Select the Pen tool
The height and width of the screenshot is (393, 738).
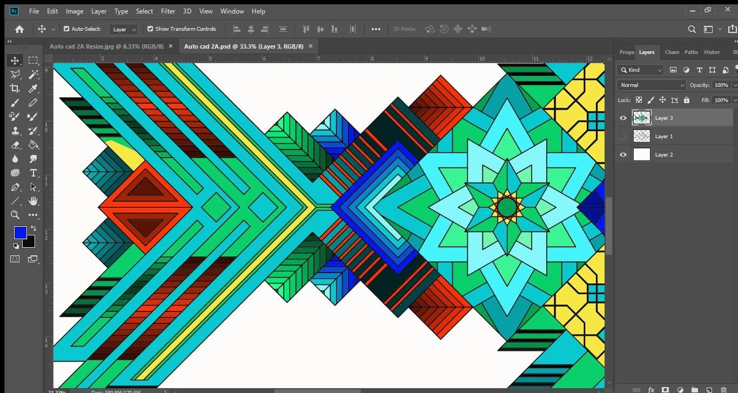[x=15, y=187]
